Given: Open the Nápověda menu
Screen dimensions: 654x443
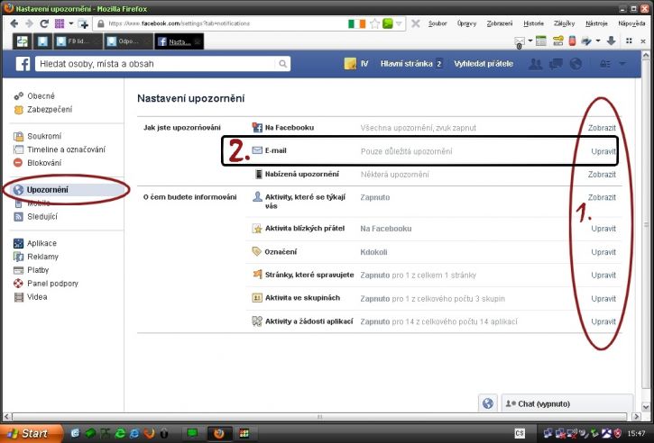Looking at the screenshot, I should tap(631, 23).
